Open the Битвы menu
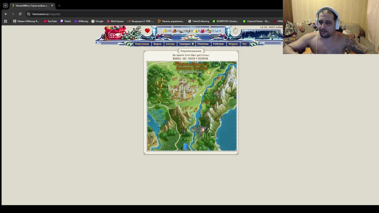379x213 pixels. coord(170,44)
